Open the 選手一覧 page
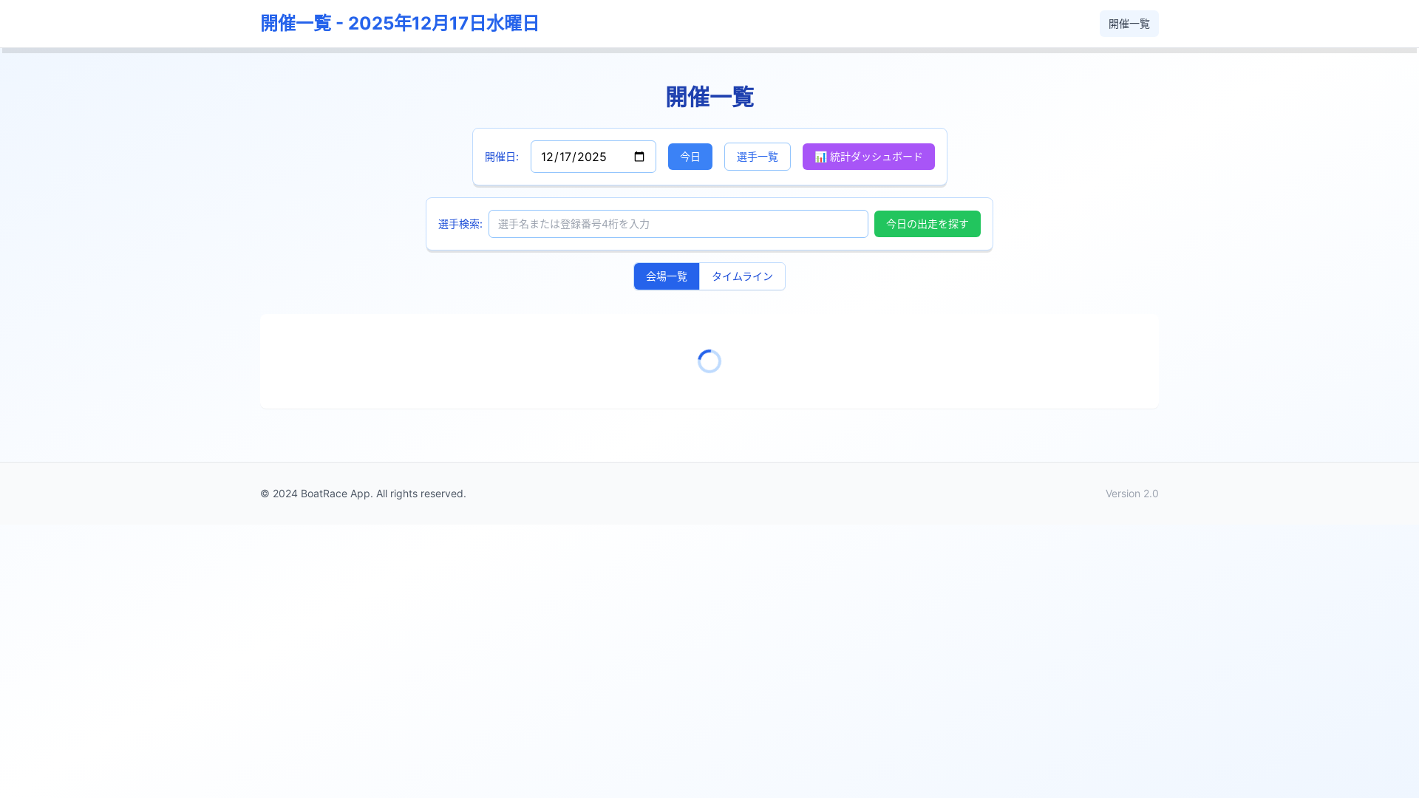Image resolution: width=1419 pixels, height=798 pixels. pyautogui.click(x=757, y=157)
